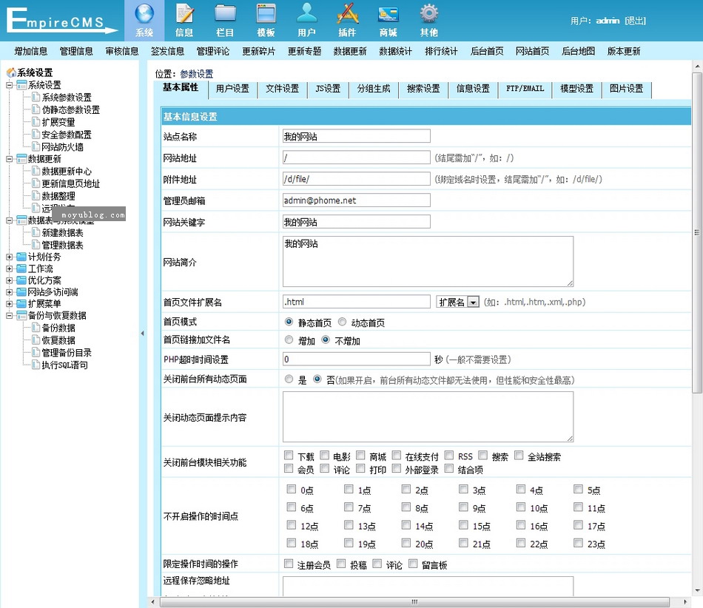Click the 站点名称 input field

[x=357, y=136]
